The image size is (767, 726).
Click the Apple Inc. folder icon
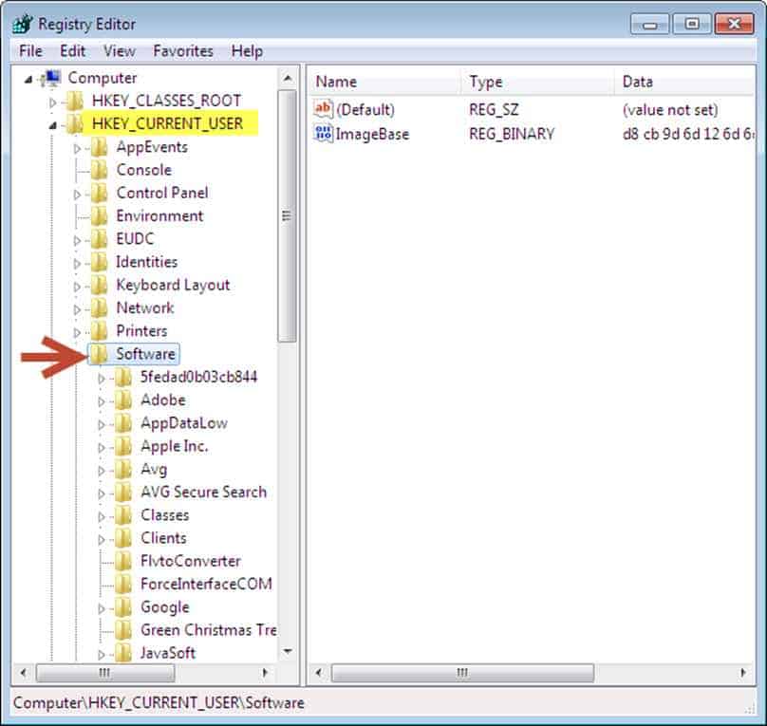tap(122, 446)
